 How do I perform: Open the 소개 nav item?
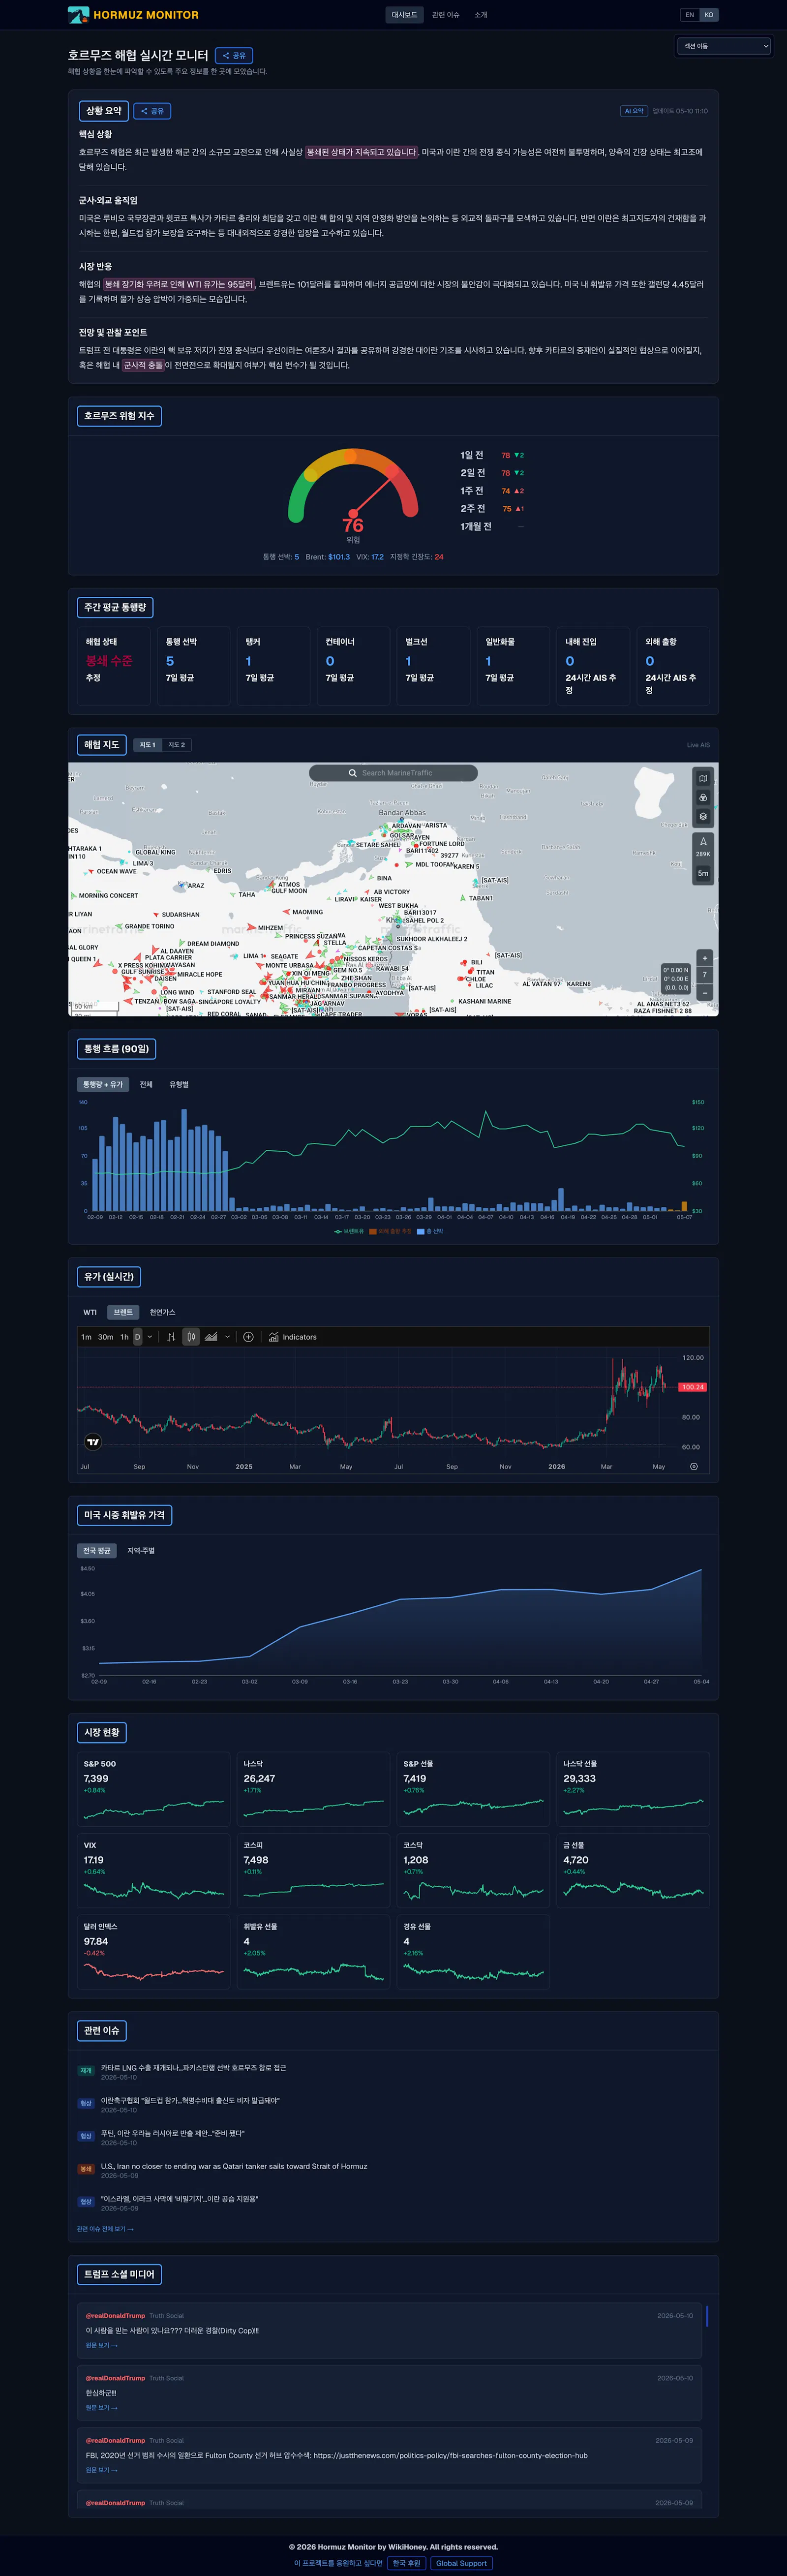(481, 15)
